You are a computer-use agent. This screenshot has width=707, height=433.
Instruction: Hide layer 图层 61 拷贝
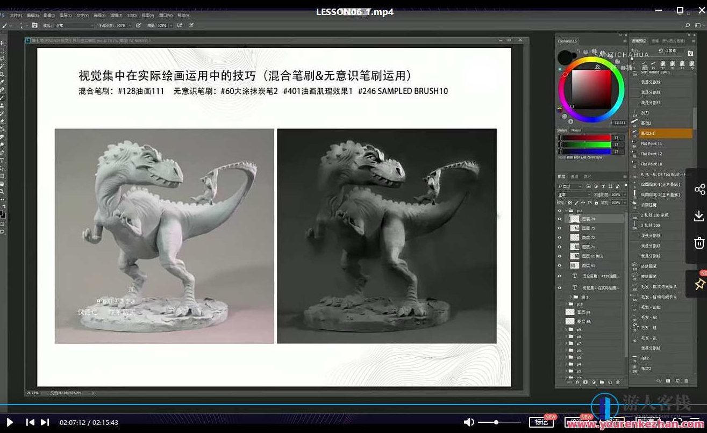click(x=559, y=255)
